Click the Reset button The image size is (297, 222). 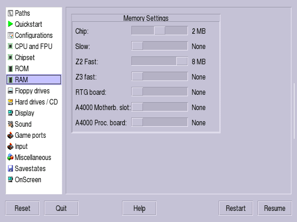click(22, 208)
